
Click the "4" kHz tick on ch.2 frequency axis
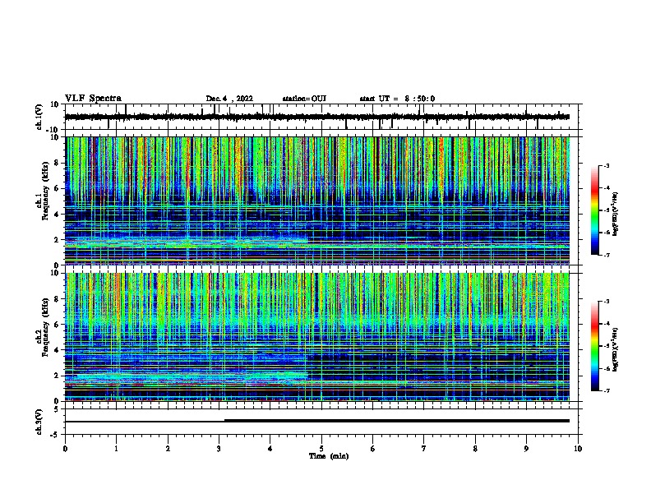pyautogui.click(x=57, y=350)
